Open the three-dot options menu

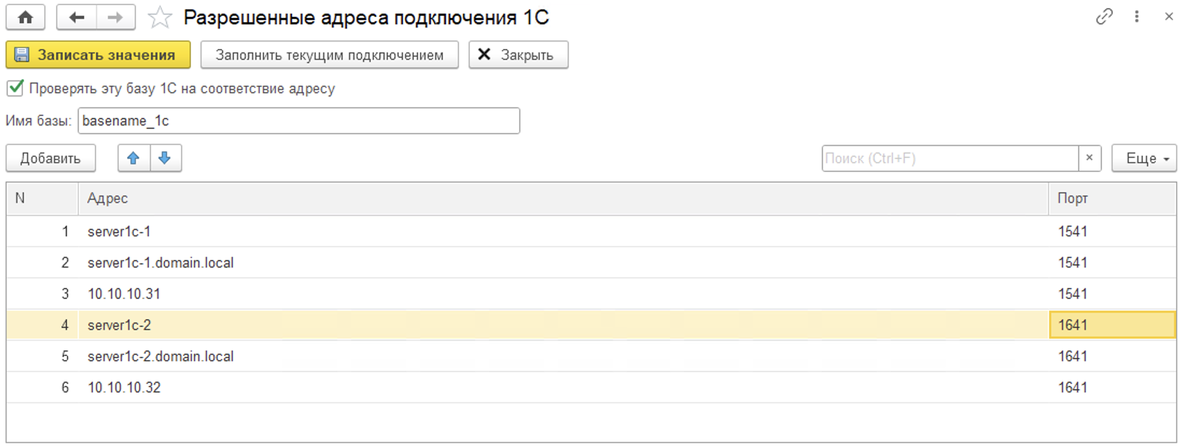click(x=1137, y=17)
